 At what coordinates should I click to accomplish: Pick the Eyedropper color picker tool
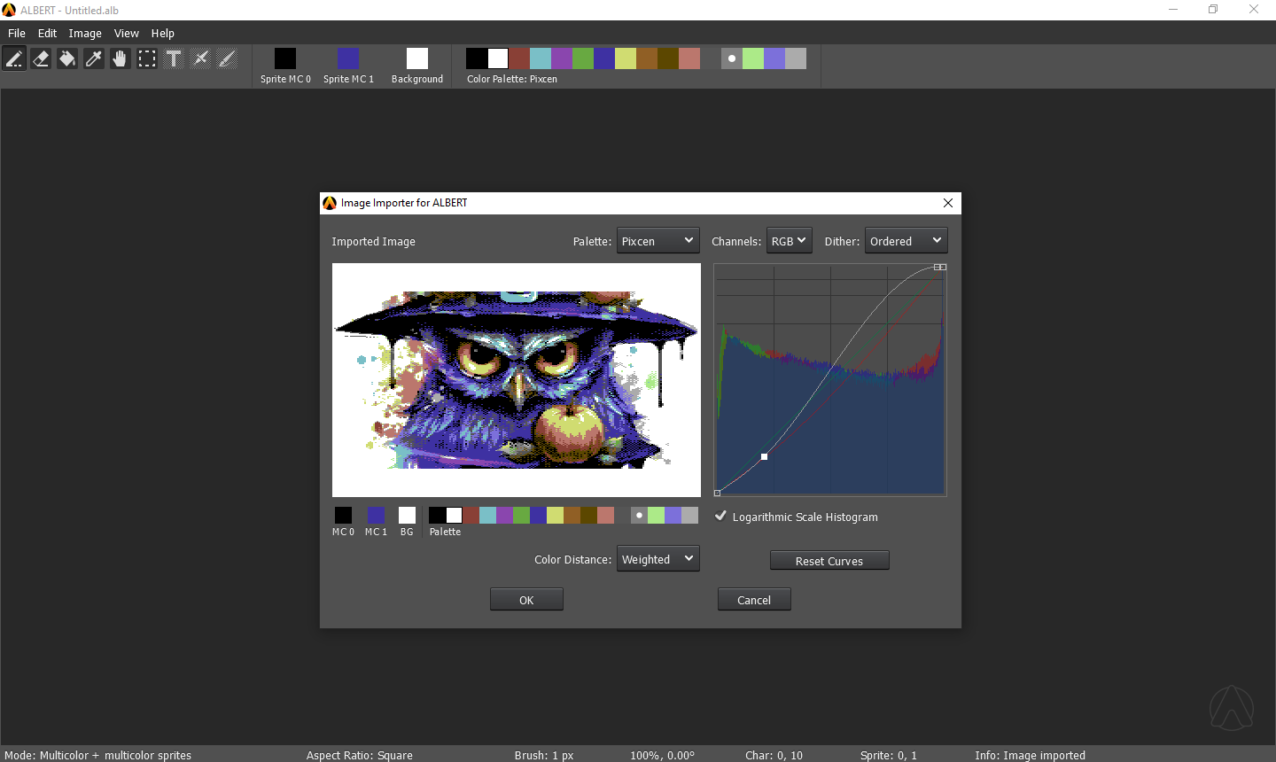click(x=94, y=58)
